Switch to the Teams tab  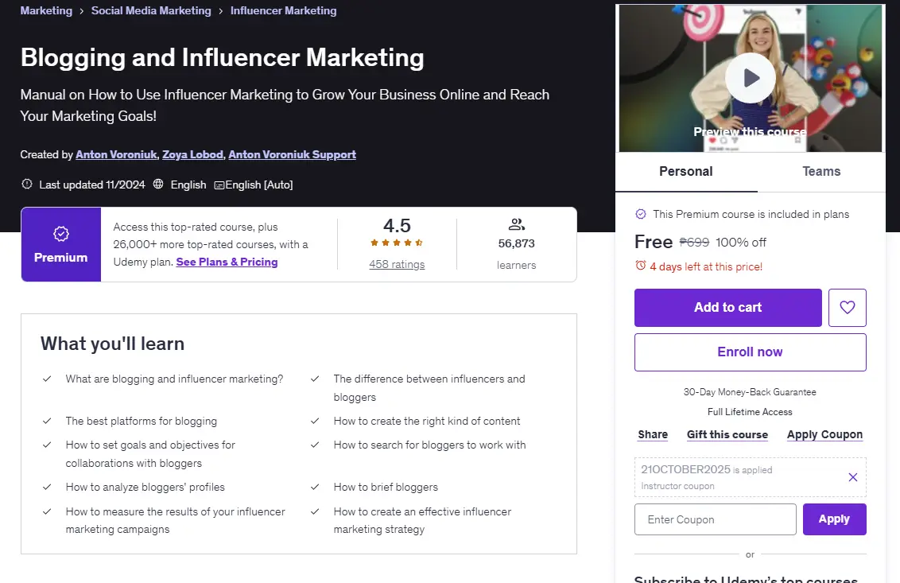821,171
